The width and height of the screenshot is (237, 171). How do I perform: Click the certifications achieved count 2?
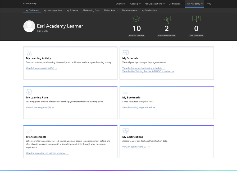tap(167, 28)
